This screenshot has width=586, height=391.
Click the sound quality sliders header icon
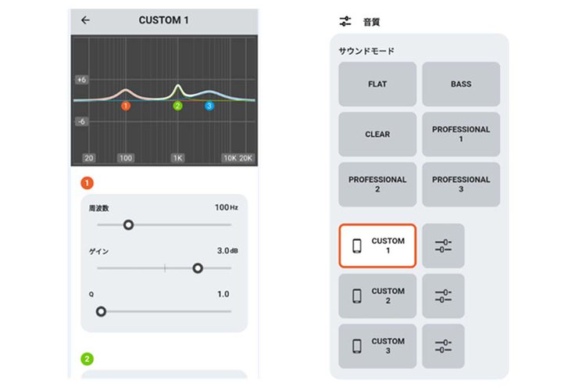(346, 22)
